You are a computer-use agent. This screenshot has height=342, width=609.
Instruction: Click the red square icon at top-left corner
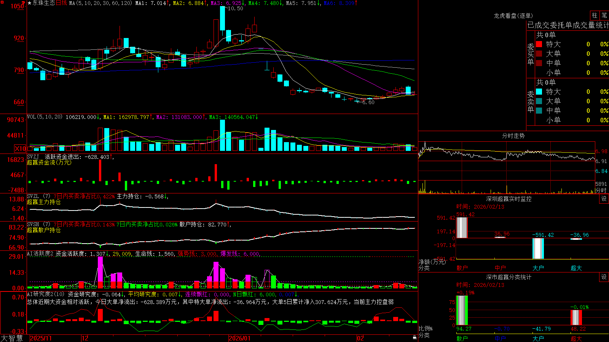tap(2, 3)
